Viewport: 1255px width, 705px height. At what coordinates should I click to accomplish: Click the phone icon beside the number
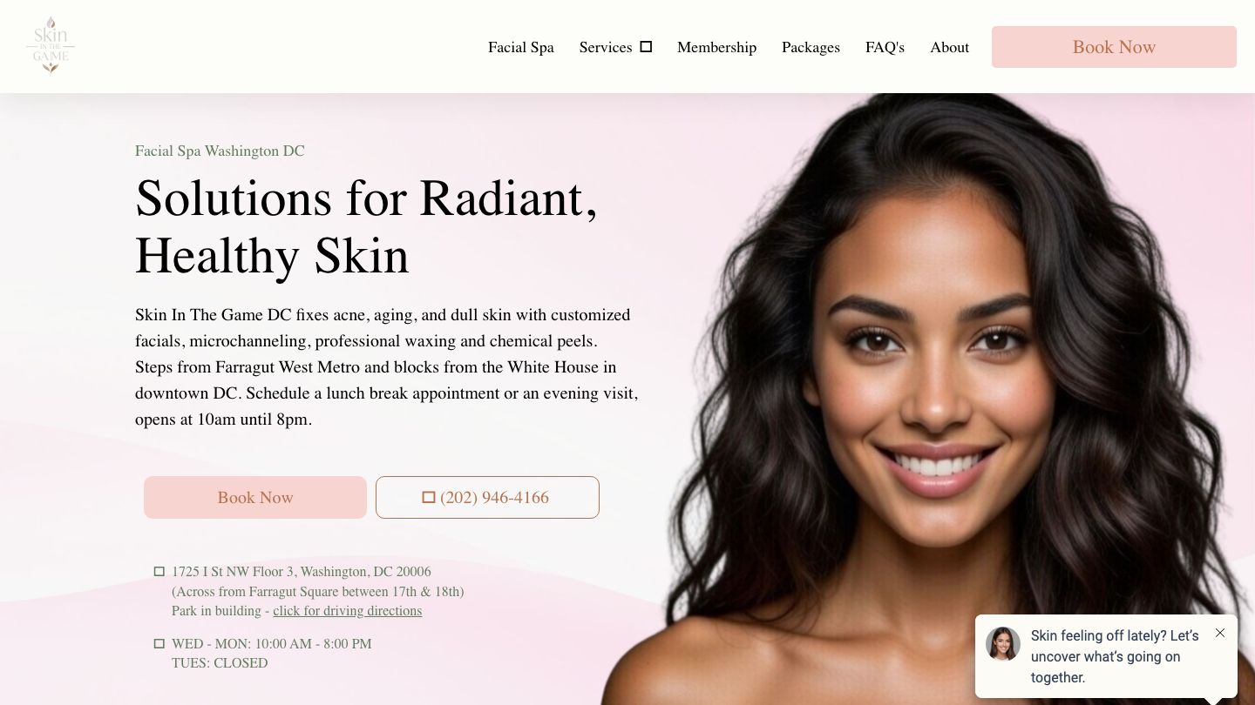(429, 497)
